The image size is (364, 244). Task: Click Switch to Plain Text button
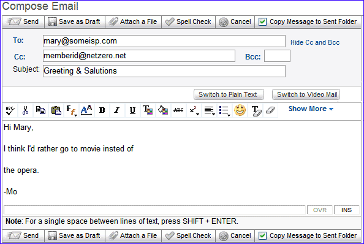click(229, 94)
